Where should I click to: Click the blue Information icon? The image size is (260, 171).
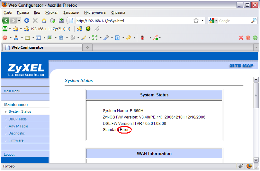(61, 38)
